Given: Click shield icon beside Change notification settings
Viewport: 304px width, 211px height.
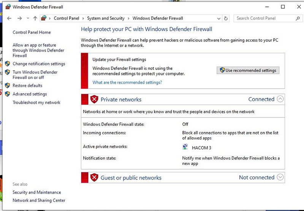Looking at the screenshot, I should 7,63.
